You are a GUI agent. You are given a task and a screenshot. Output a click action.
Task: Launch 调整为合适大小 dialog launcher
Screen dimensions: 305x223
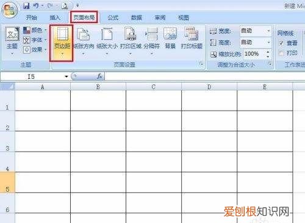coord(270,64)
